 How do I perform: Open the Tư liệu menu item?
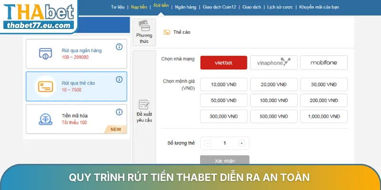point(118,7)
